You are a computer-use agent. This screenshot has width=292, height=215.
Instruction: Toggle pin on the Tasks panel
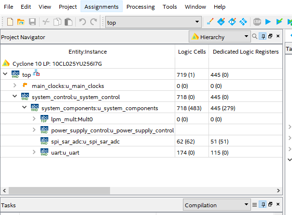pyautogui.click(x=263, y=204)
